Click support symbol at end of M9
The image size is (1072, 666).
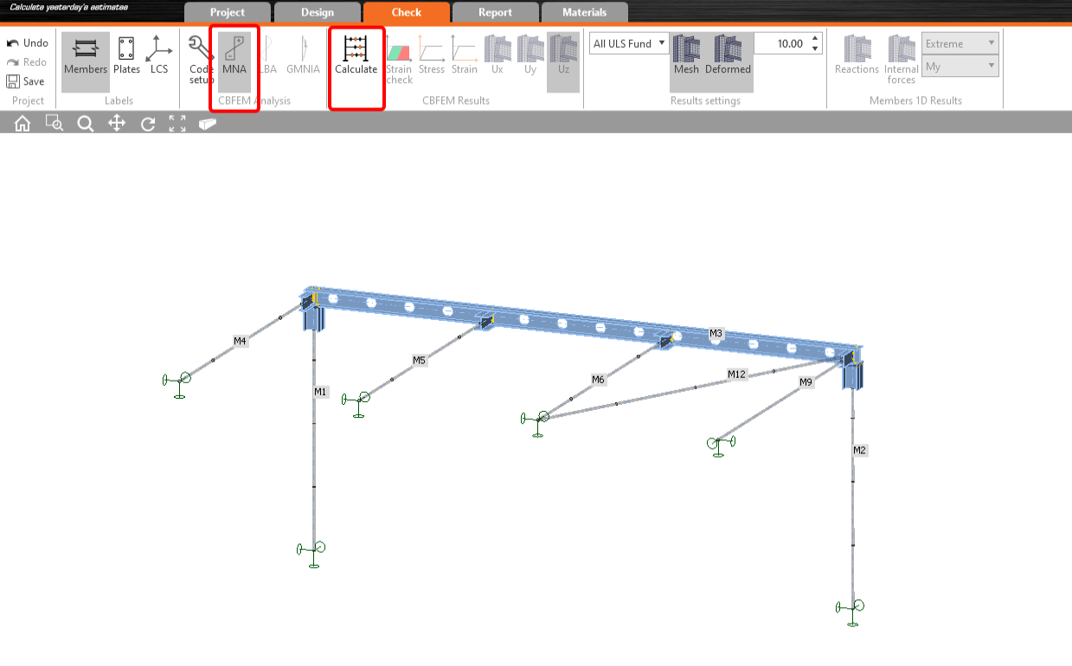pyautogui.click(x=720, y=446)
